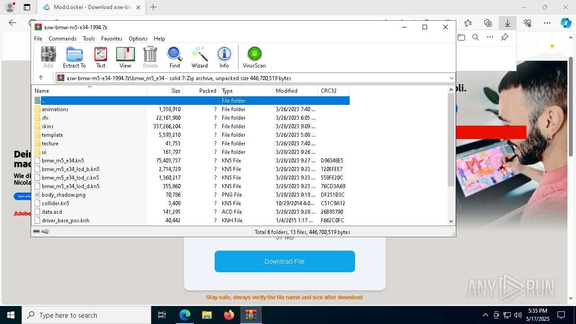Open File Explorer from the taskbar
This screenshot has height=324, width=576.
point(207,315)
